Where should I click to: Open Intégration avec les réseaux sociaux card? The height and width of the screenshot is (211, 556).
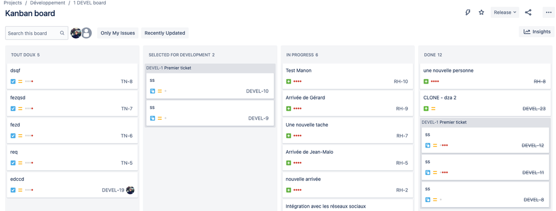point(347,205)
